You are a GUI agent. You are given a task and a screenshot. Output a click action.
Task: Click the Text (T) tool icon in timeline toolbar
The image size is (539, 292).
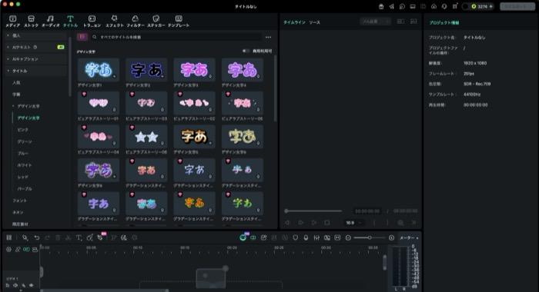coord(79,237)
